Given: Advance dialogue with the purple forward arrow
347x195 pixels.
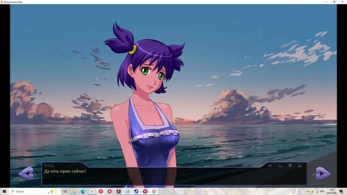Looking at the screenshot, I should (x=322, y=173).
